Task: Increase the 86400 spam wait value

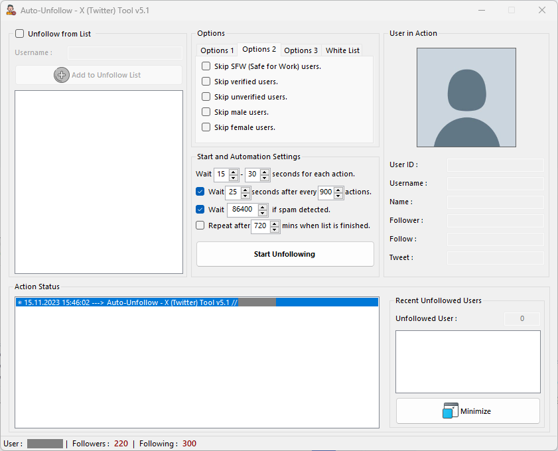Action: coord(263,207)
